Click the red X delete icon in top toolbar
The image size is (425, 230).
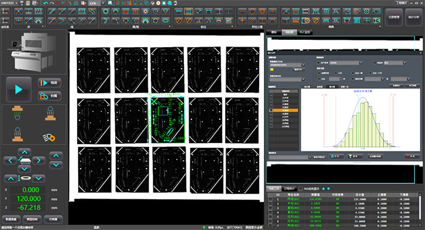pos(57,3)
